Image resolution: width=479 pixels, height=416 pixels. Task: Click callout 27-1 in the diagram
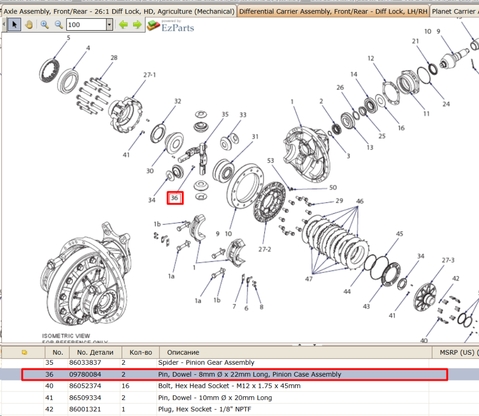tap(149, 75)
